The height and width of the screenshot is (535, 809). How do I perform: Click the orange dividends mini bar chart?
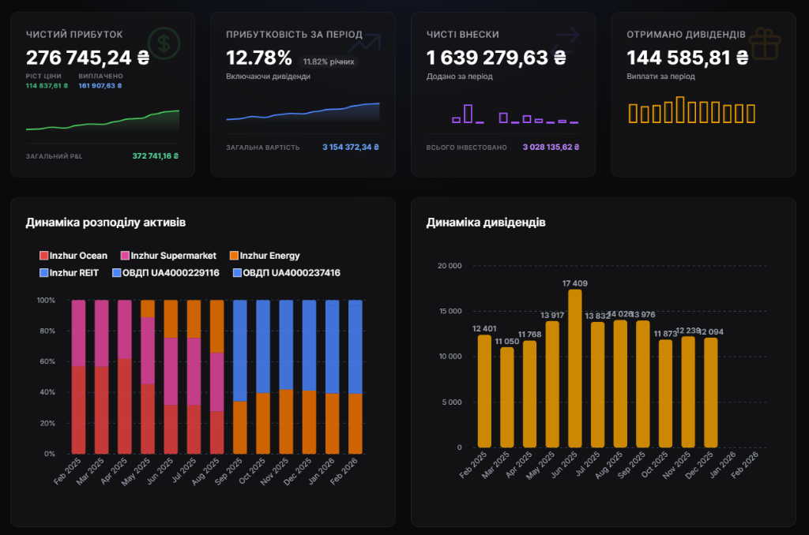pos(692,110)
